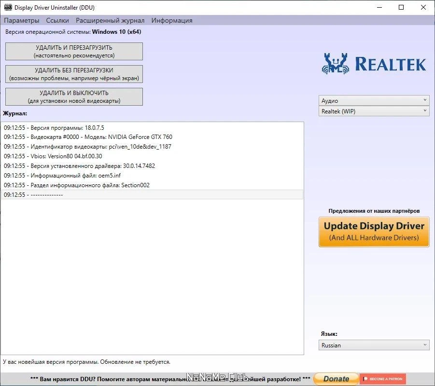Screen dimensions: 435x386
Task: Click the Become a Patron button
Action: (x=383, y=379)
